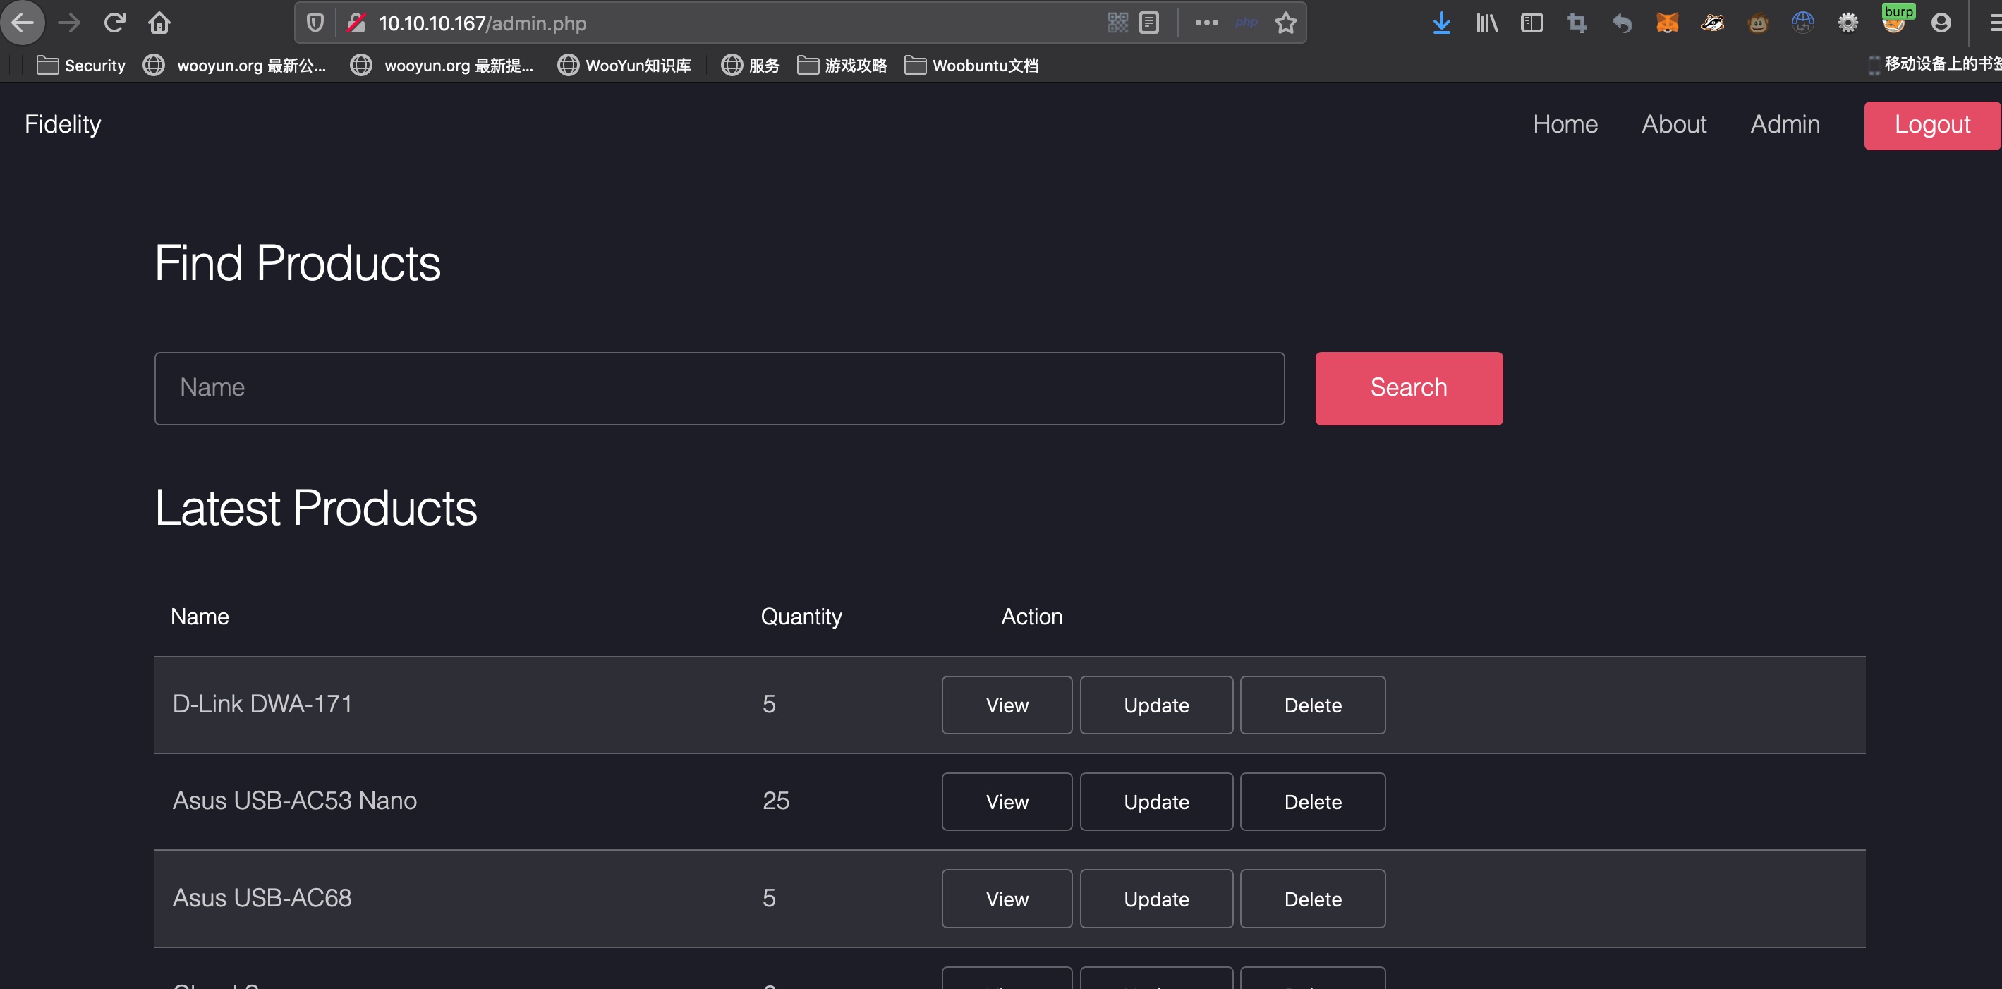Delete the Asus USB-AC53 Nano product
This screenshot has height=989, width=2002.
click(x=1312, y=802)
